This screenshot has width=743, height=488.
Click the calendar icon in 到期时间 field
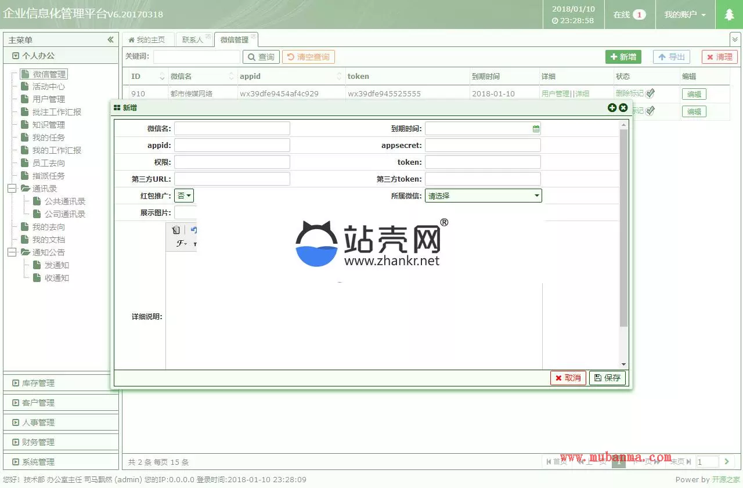[x=536, y=129]
